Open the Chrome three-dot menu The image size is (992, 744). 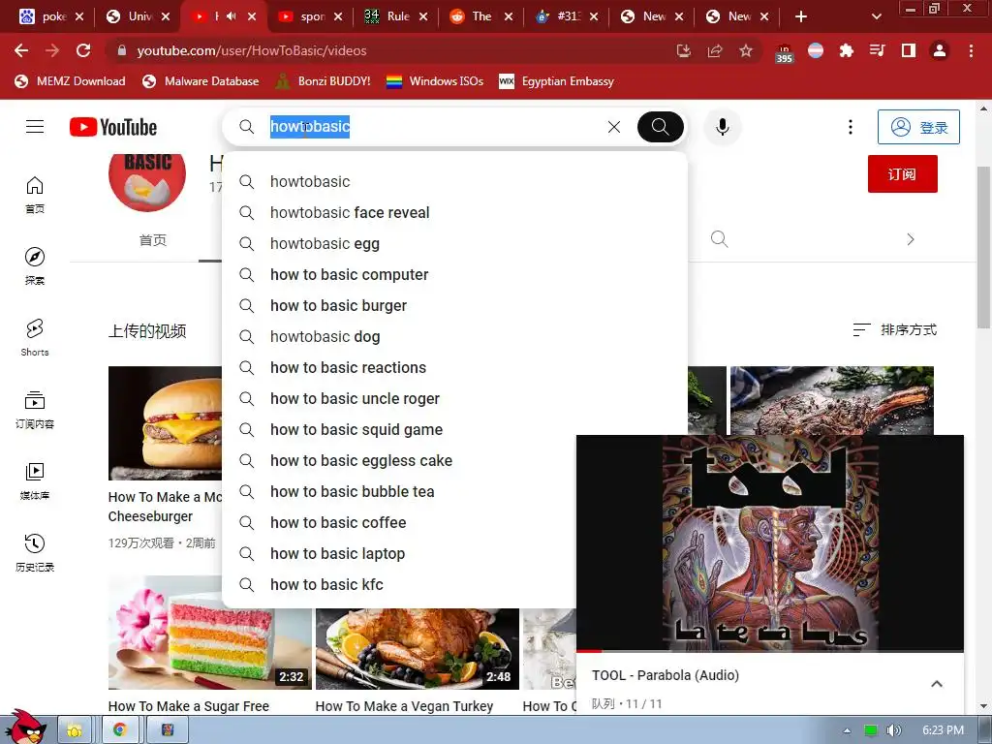(971, 50)
